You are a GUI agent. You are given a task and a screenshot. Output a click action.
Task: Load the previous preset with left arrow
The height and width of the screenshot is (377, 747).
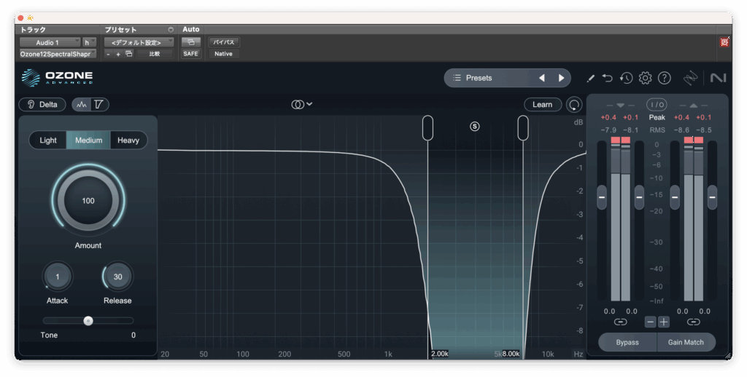(x=541, y=78)
